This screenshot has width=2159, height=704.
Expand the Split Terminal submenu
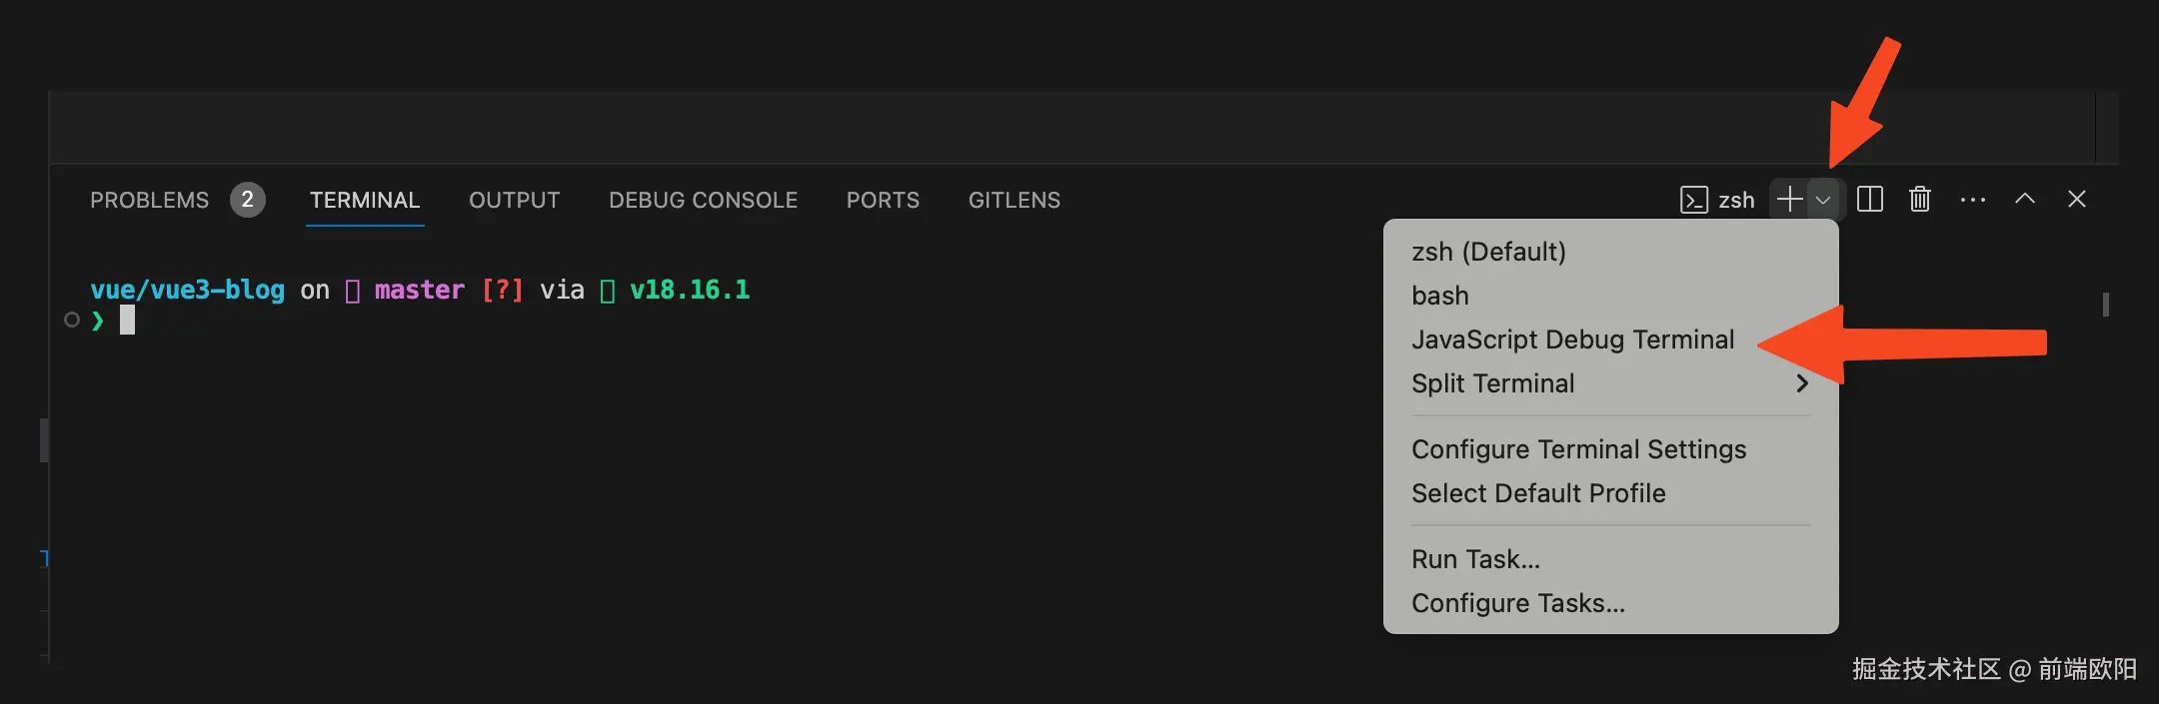(x=1492, y=382)
